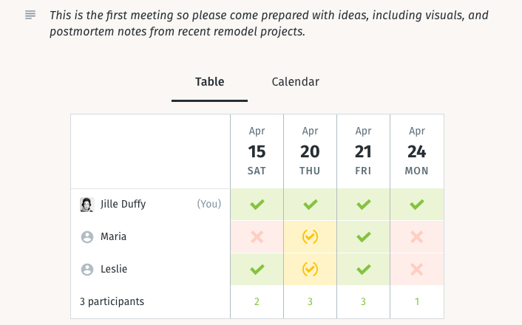Click the 3 participants label
Image resolution: width=522 pixels, height=325 pixels.
point(112,301)
